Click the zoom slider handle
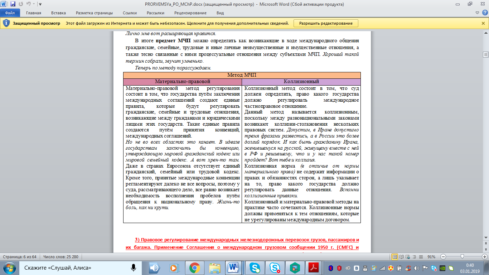Viewport: 489px width, 275px height. [x=463, y=257]
